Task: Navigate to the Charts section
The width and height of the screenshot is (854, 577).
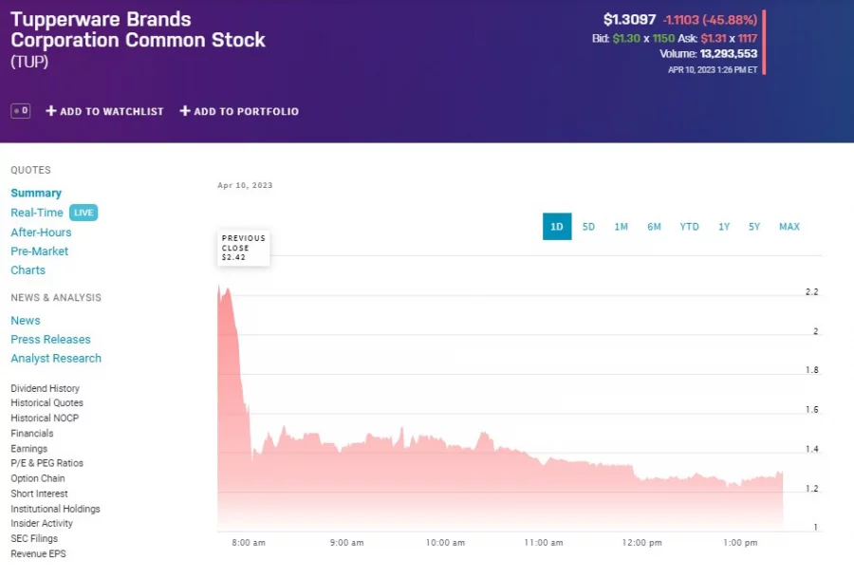Action: pyautogui.click(x=28, y=270)
